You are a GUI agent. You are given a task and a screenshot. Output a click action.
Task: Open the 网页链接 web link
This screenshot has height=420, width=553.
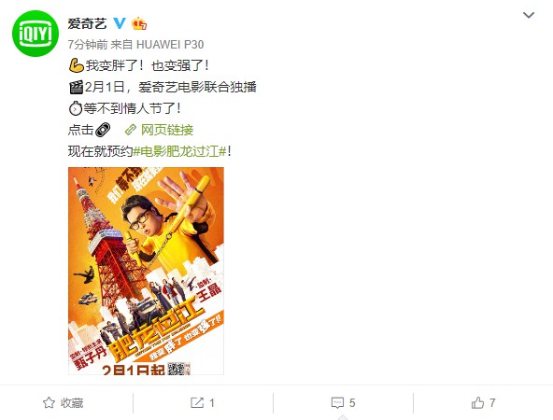167,130
